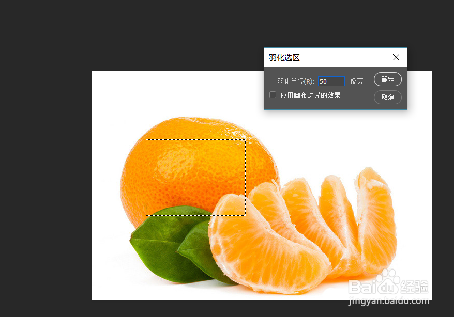This screenshot has width=454, height=317.
Task: Click the 羽化选区 dialog title text
Action: [284, 57]
